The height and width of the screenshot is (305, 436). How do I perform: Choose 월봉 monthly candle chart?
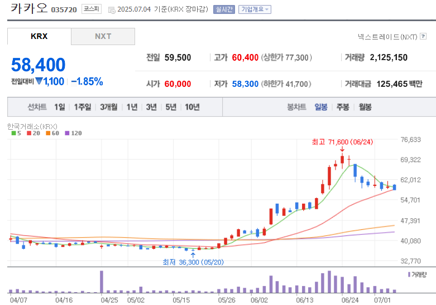point(365,107)
